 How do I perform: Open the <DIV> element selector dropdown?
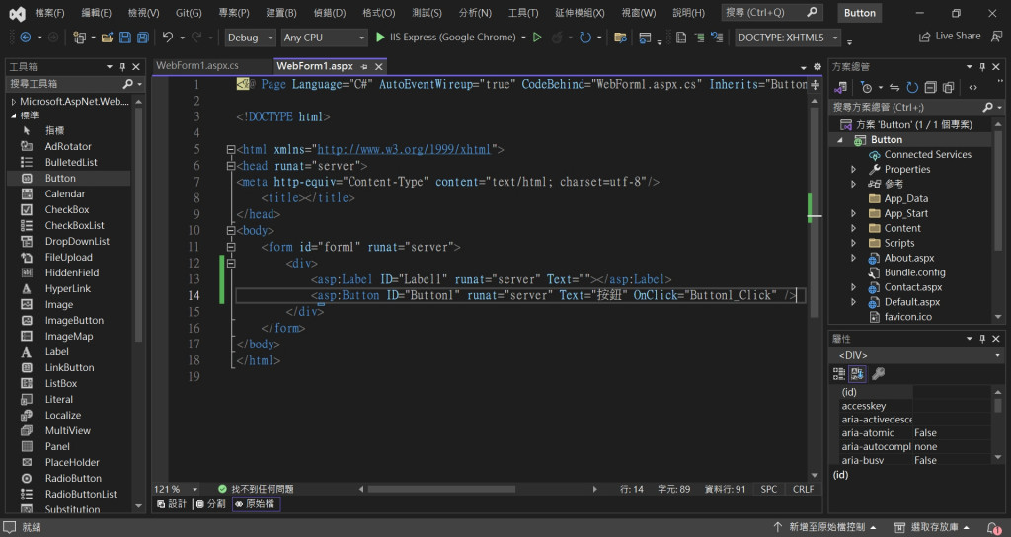point(917,355)
